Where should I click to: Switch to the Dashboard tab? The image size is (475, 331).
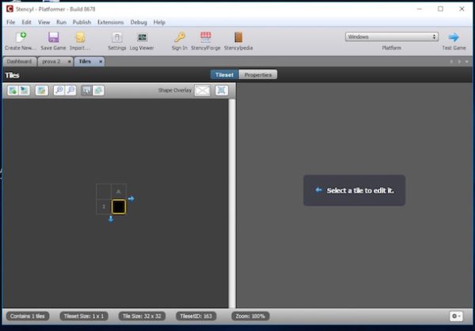click(x=19, y=61)
